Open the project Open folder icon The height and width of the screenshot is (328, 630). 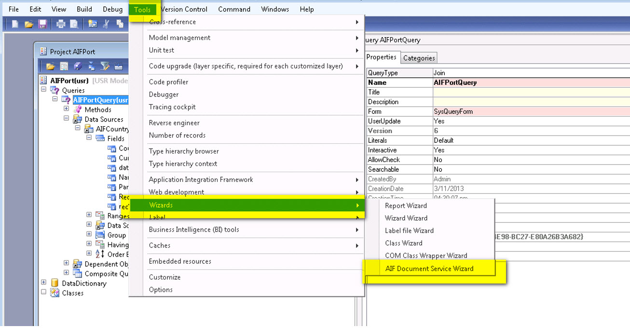(50, 66)
